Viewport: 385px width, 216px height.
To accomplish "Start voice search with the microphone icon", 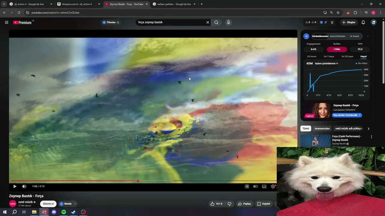I will 229,22.
